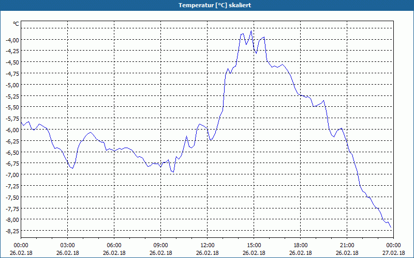Click the -5,00 y-axis label
The width and height of the screenshot is (414, 258).
click(x=12, y=85)
